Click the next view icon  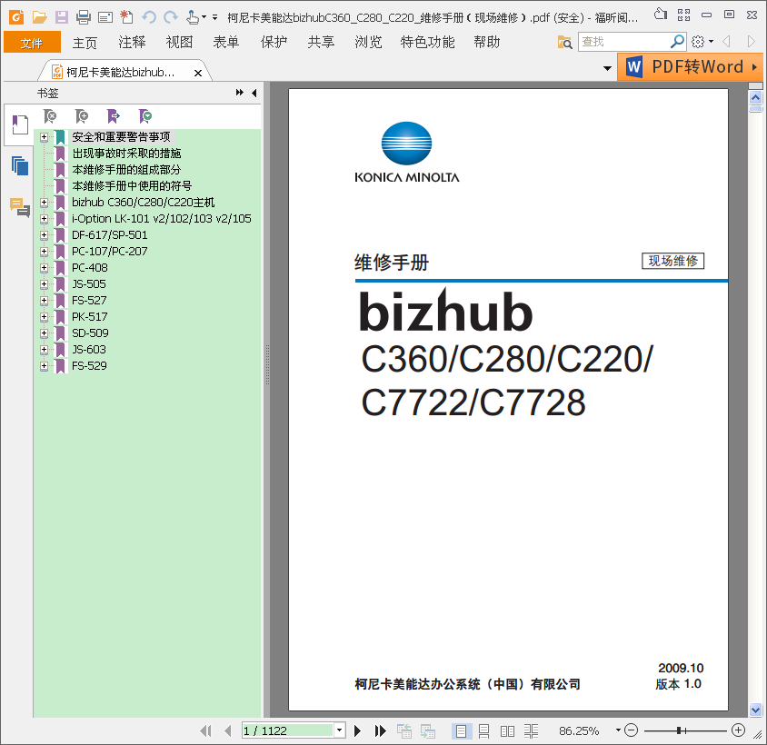tap(427, 730)
